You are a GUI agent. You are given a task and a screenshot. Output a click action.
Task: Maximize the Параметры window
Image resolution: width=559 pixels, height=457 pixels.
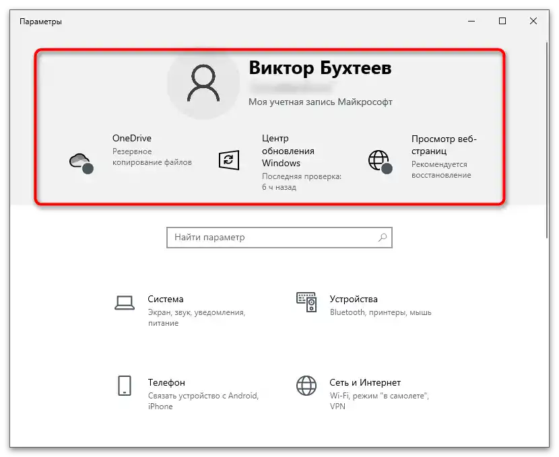(x=502, y=21)
